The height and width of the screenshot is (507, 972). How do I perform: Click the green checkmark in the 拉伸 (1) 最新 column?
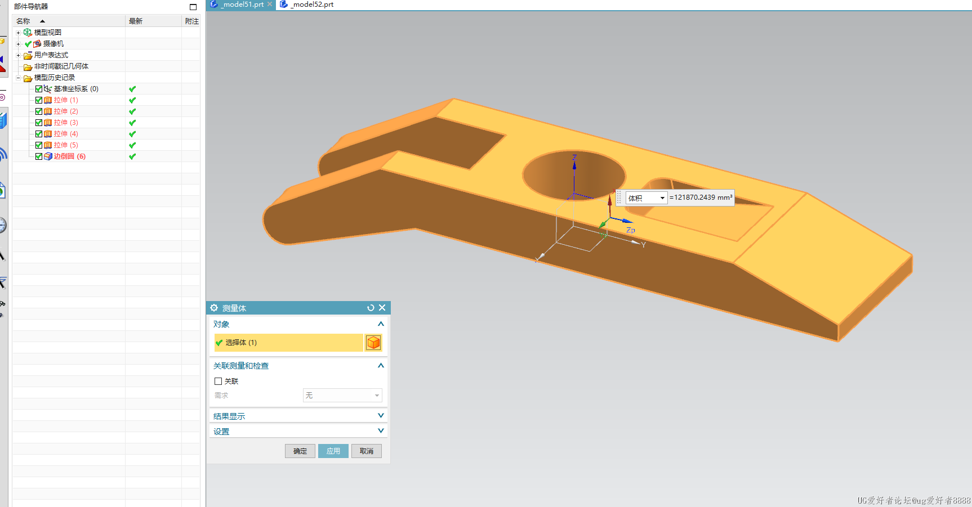click(132, 100)
